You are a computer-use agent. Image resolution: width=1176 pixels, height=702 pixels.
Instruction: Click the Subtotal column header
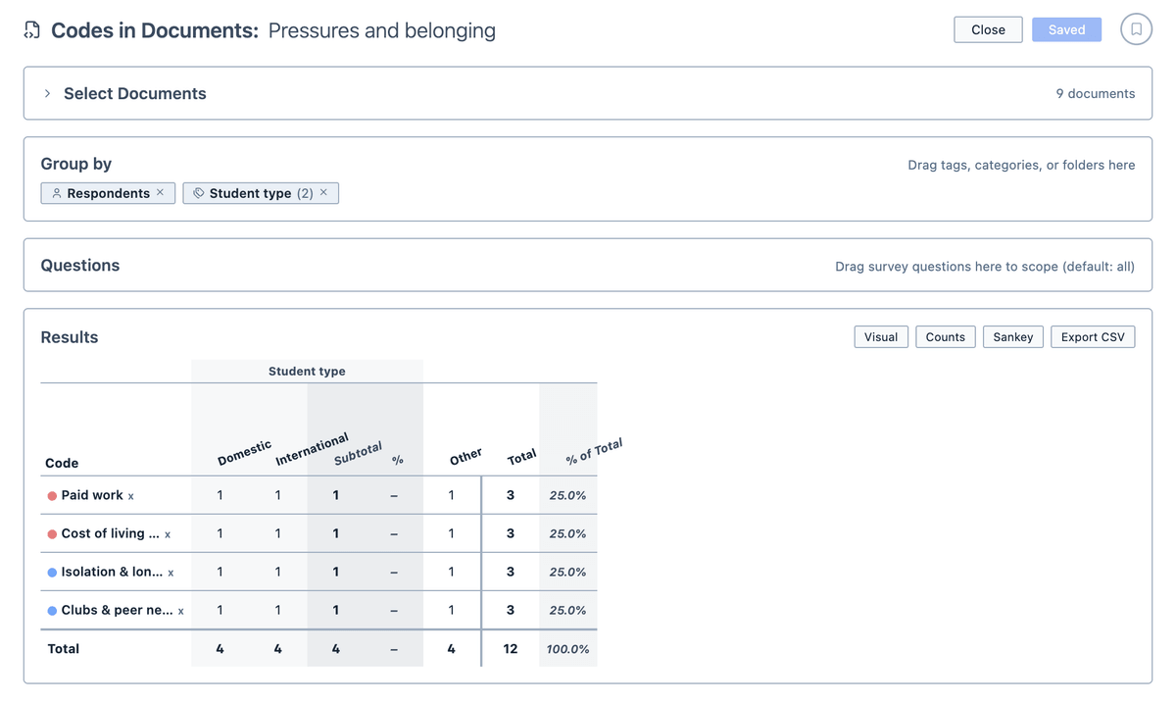[358, 454]
